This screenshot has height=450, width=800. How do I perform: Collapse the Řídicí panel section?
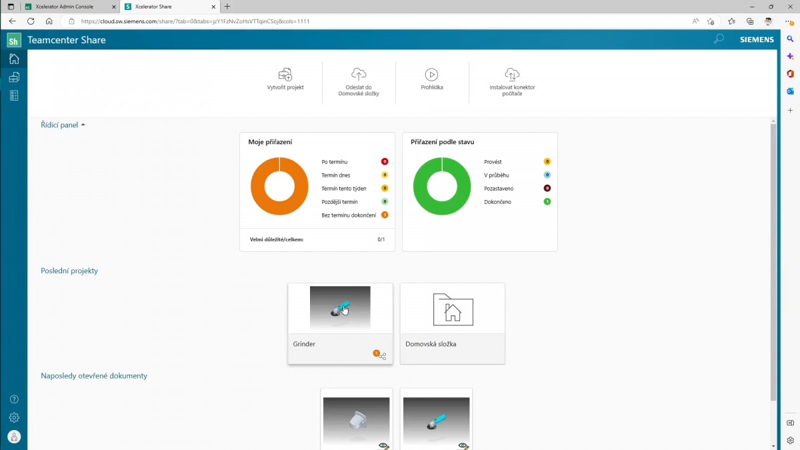[x=83, y=124]
